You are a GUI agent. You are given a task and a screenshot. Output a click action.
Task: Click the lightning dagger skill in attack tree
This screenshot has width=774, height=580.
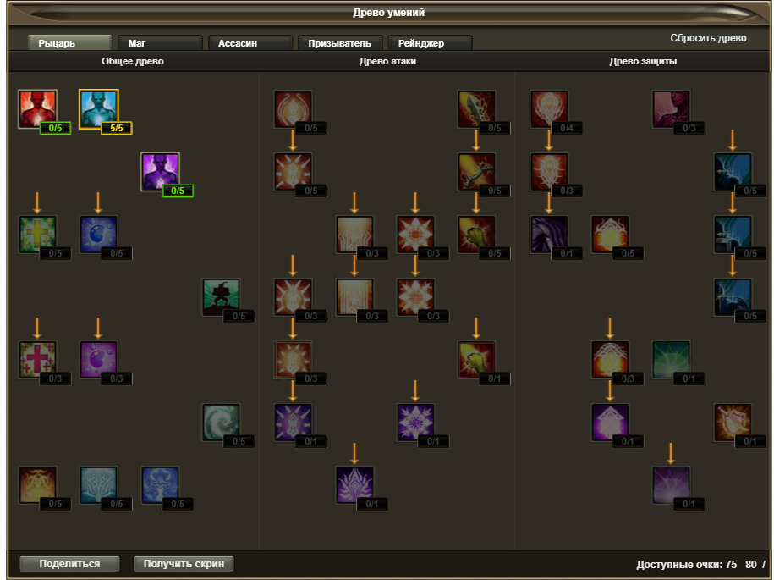[x=476, y=108]
